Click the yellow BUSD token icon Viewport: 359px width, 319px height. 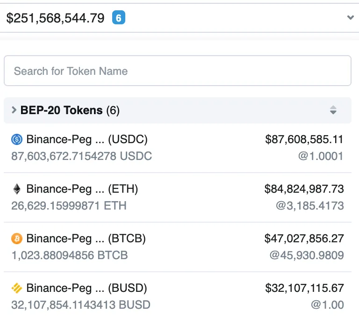pos(17,288)
